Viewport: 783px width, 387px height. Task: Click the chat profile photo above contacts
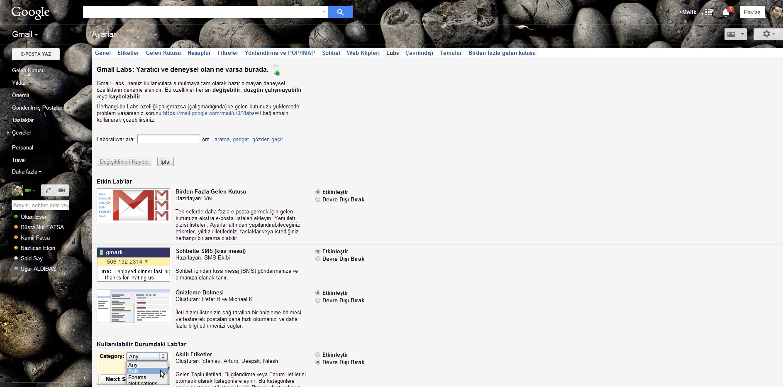pos(17,190)
